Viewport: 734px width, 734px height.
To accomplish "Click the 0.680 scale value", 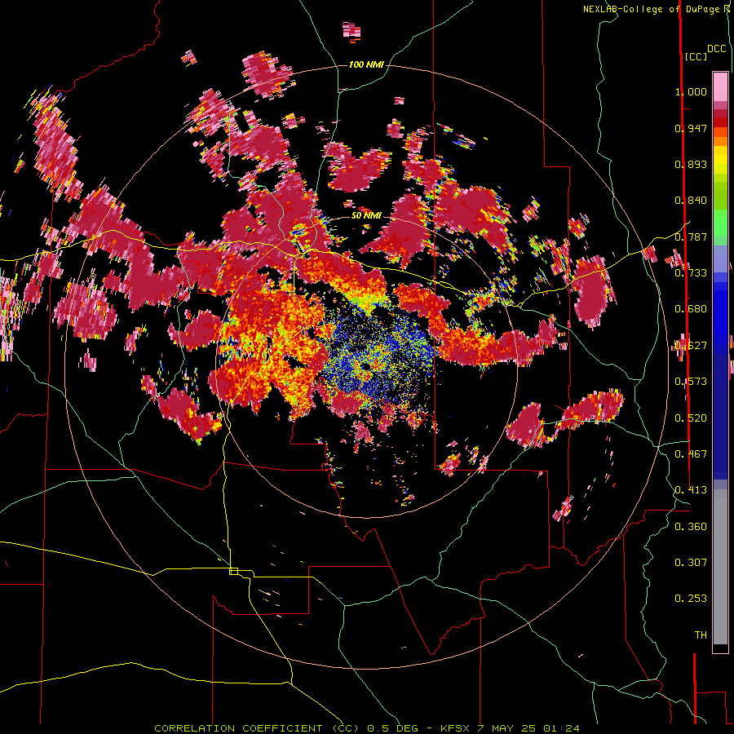I will pos(691,309).
